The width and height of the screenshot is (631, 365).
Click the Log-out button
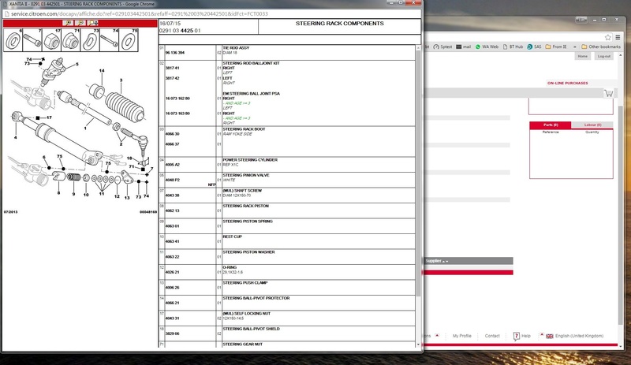[x=604, y=56]
